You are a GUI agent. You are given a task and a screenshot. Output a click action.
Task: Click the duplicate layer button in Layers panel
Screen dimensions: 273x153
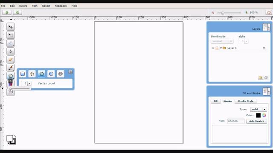pyautogui.click(x=266, y=77)
